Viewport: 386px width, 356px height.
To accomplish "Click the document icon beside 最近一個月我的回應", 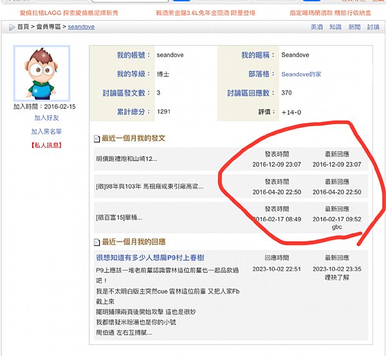I will 96,242.
